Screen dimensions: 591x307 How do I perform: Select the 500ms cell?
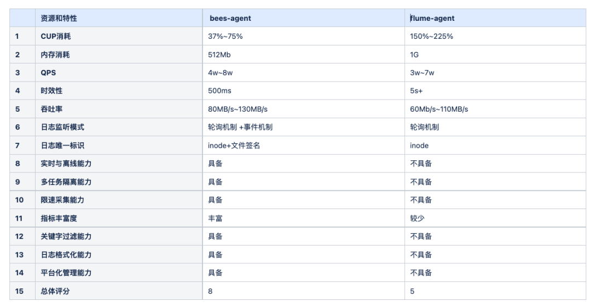coord(220,91)
